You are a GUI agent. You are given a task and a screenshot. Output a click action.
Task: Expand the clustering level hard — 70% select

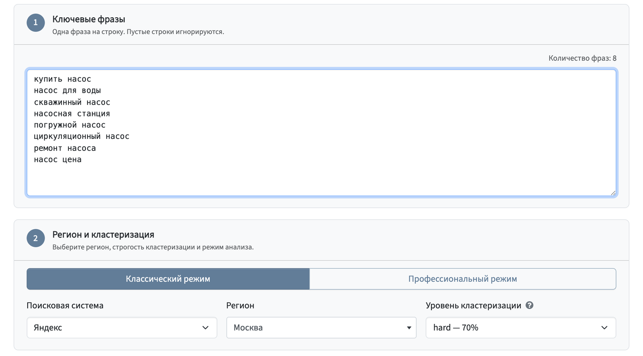520,328
